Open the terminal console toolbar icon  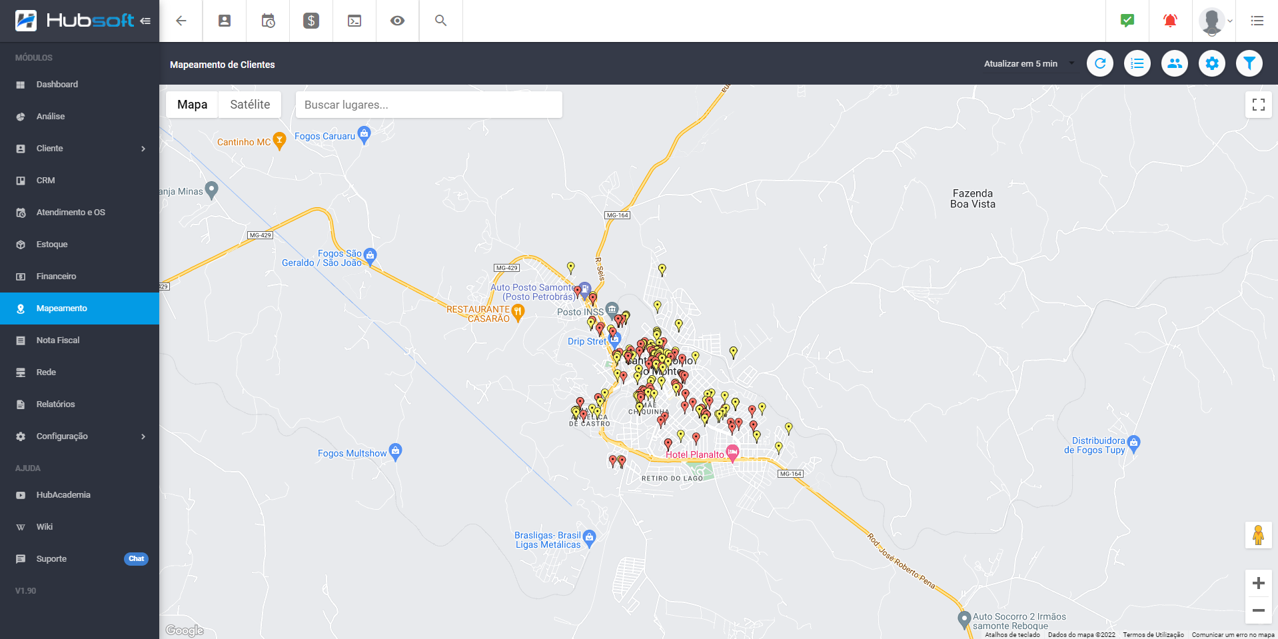click(354, 21)
